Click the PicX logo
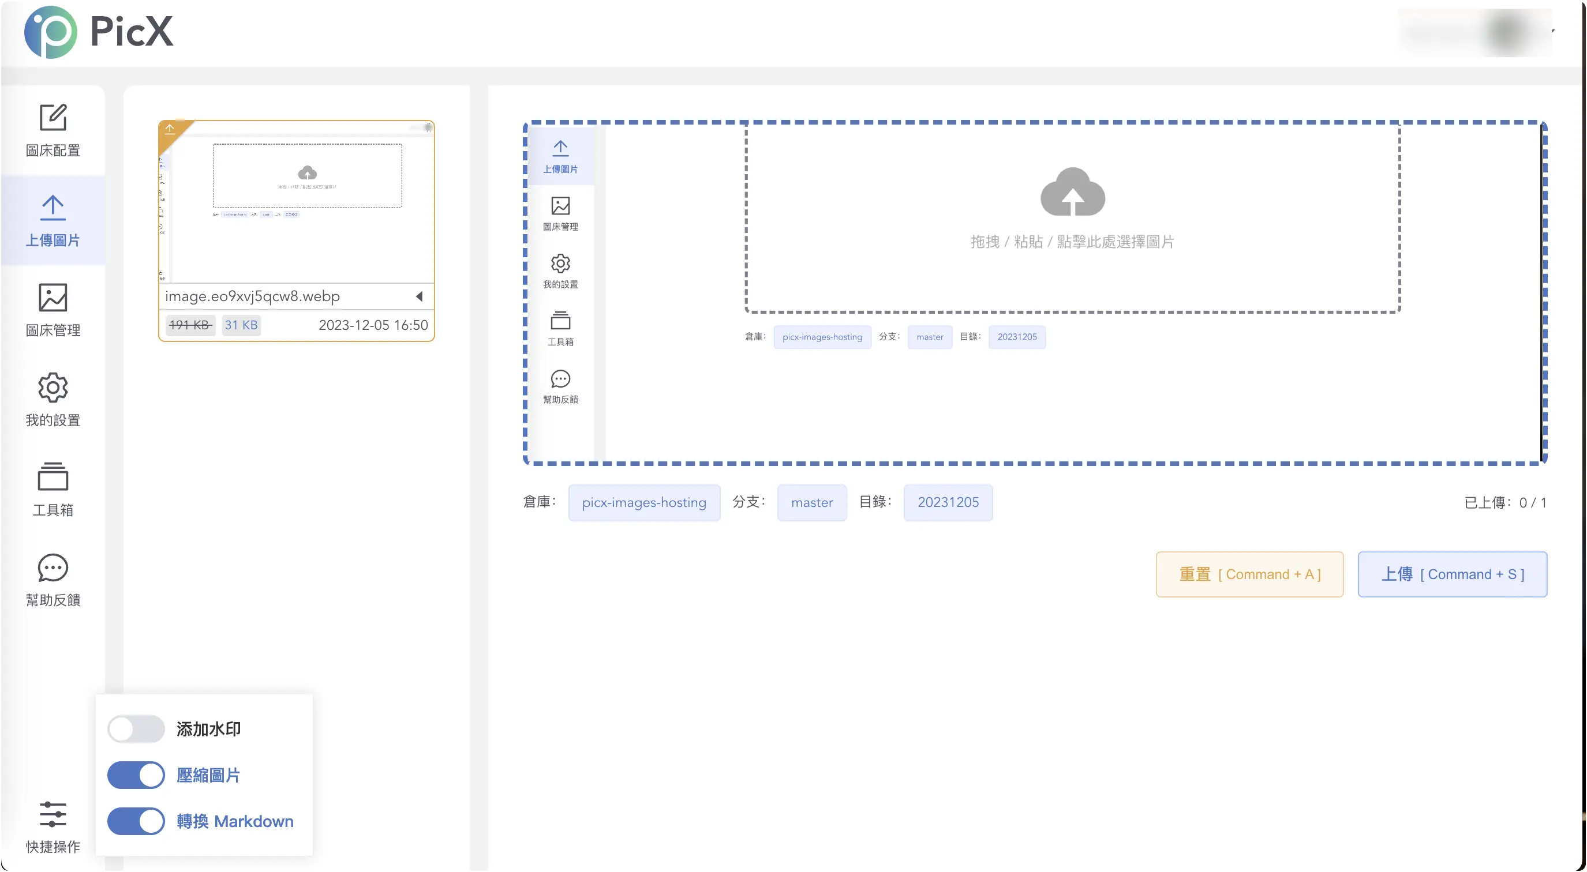The height and width of the screenshot is (872, 1587). tap(99, 32)
